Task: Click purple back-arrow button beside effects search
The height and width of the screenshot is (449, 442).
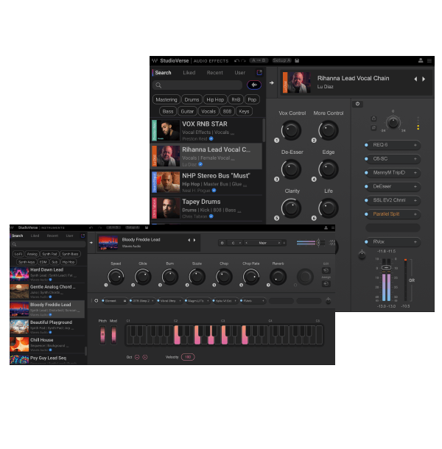Action: click(x=254, y=85)
